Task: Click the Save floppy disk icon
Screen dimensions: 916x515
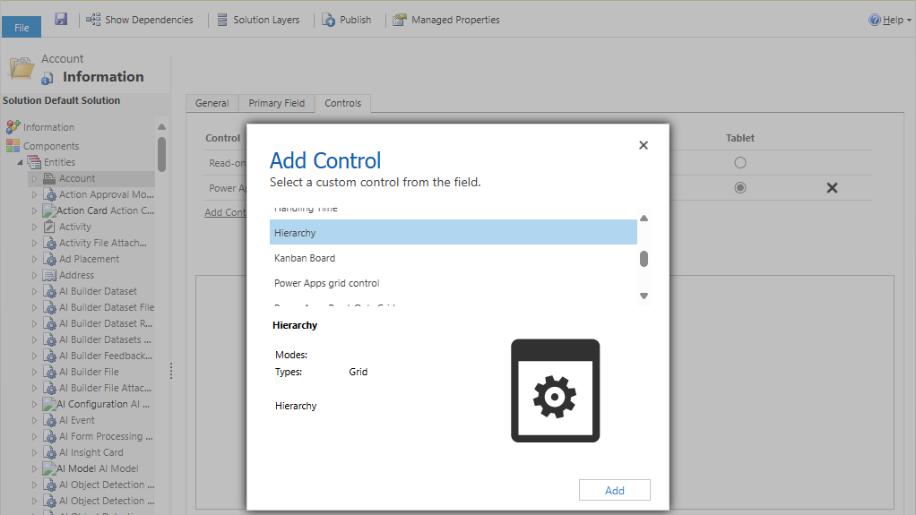Action: (x=61, y=19)
